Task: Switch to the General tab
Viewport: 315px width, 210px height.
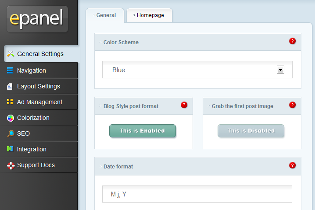Action: pyautogui.click(x=105, y=15)
